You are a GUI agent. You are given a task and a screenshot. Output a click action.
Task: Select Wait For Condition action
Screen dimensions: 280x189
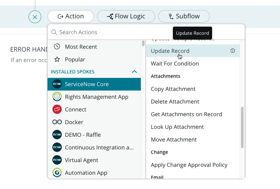tap(175, 64)
